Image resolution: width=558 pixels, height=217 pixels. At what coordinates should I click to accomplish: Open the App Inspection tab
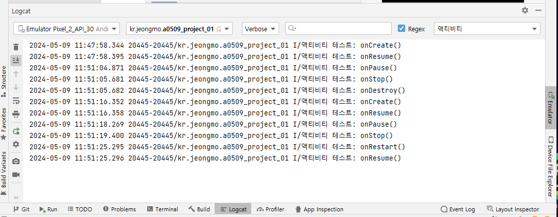tap(319, 209)
